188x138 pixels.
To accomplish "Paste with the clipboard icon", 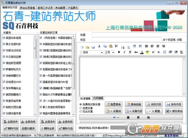I will pyautogui.click(x=110, y=46).
